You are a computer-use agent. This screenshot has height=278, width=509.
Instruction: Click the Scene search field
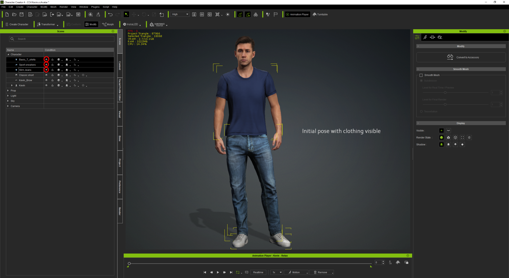tap(62, 39)
